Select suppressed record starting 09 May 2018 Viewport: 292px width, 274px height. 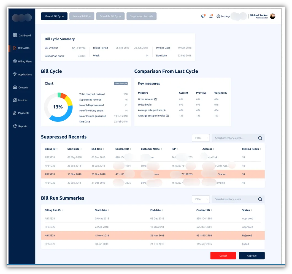point(153,157)
